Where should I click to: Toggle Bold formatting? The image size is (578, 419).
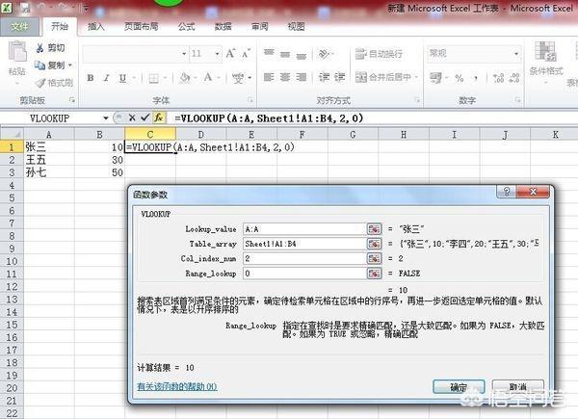(91, 78)
